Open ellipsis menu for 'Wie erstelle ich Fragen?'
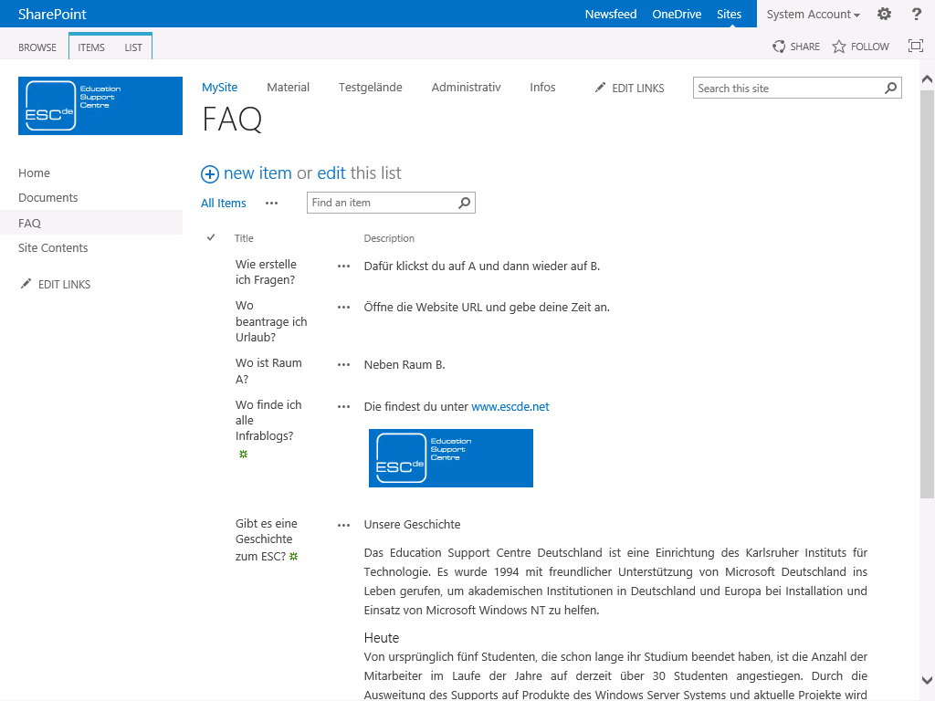 click(343, 267)
